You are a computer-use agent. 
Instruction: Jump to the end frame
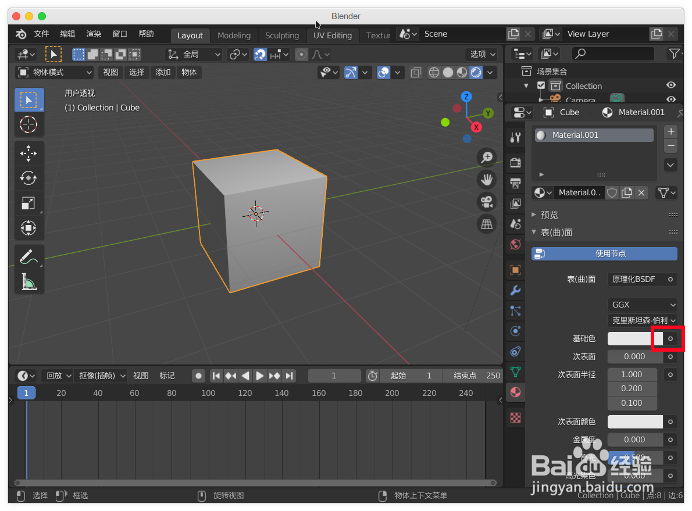pyautogui.click(x=289, y=376)
